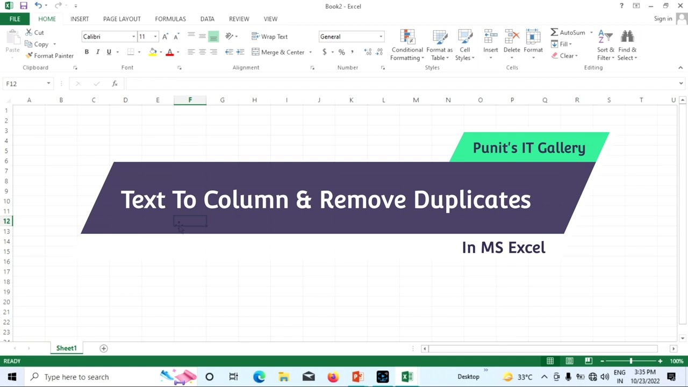Click the Insert Function fx icon
Viewport: 688px width, 387px height.
[x=114, y=83]
